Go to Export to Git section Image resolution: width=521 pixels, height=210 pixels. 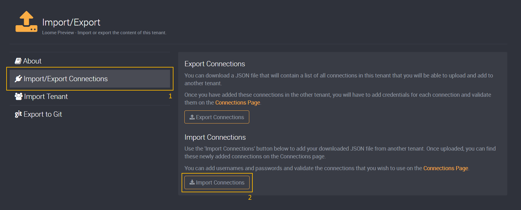coord(90,114)
